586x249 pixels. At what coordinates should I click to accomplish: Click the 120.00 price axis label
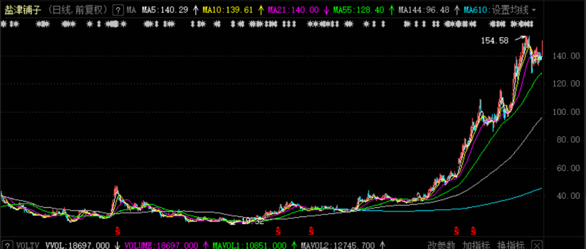click(566, 84)
